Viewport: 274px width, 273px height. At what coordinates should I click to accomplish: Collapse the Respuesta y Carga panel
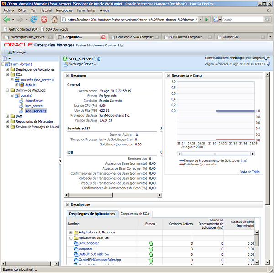pyautogui.click(x=168, y=75)
